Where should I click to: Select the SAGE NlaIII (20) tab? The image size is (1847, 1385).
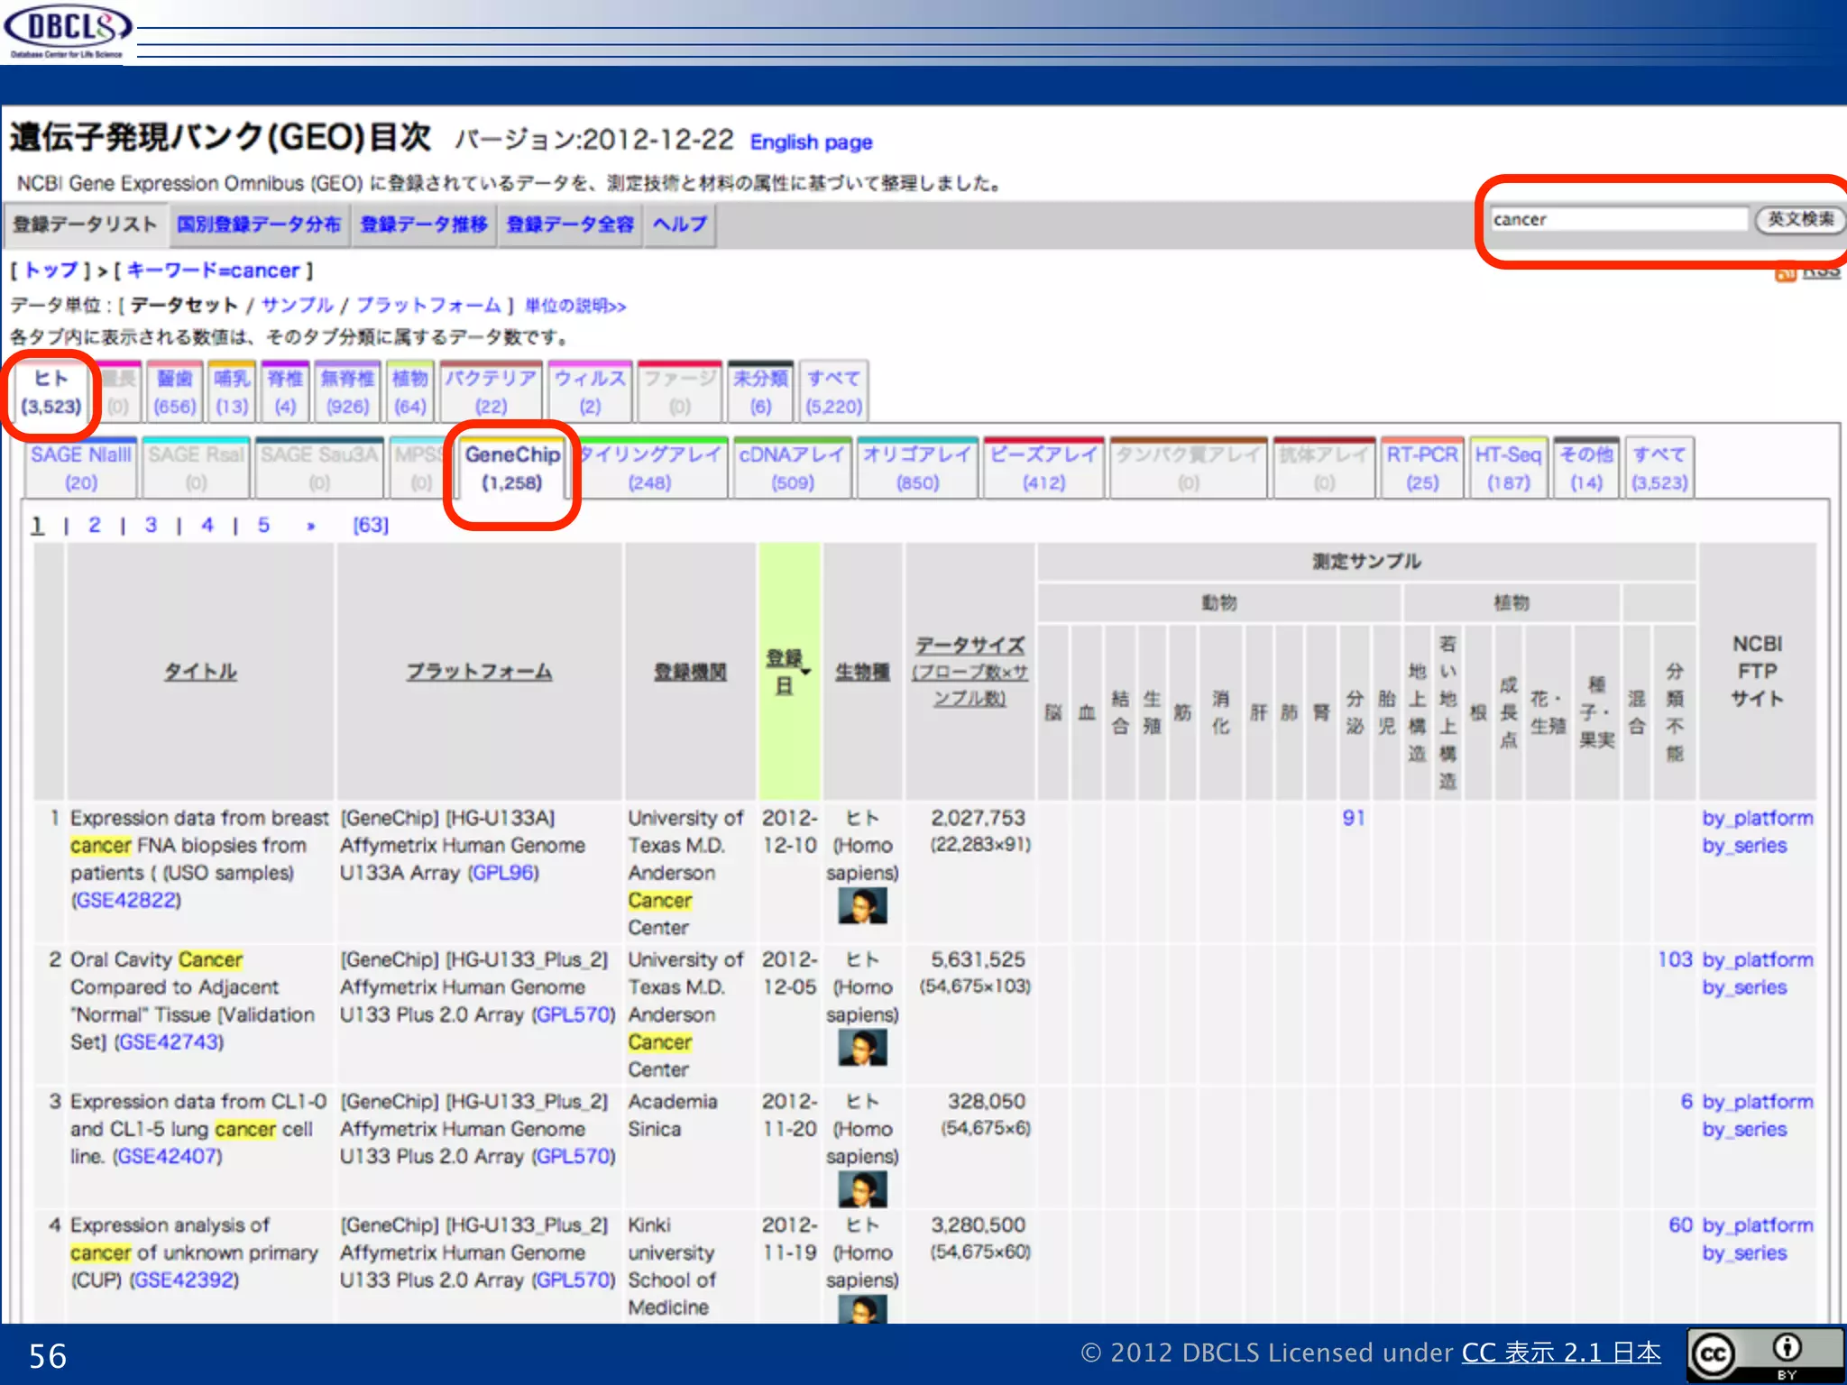tap(81, 468)
